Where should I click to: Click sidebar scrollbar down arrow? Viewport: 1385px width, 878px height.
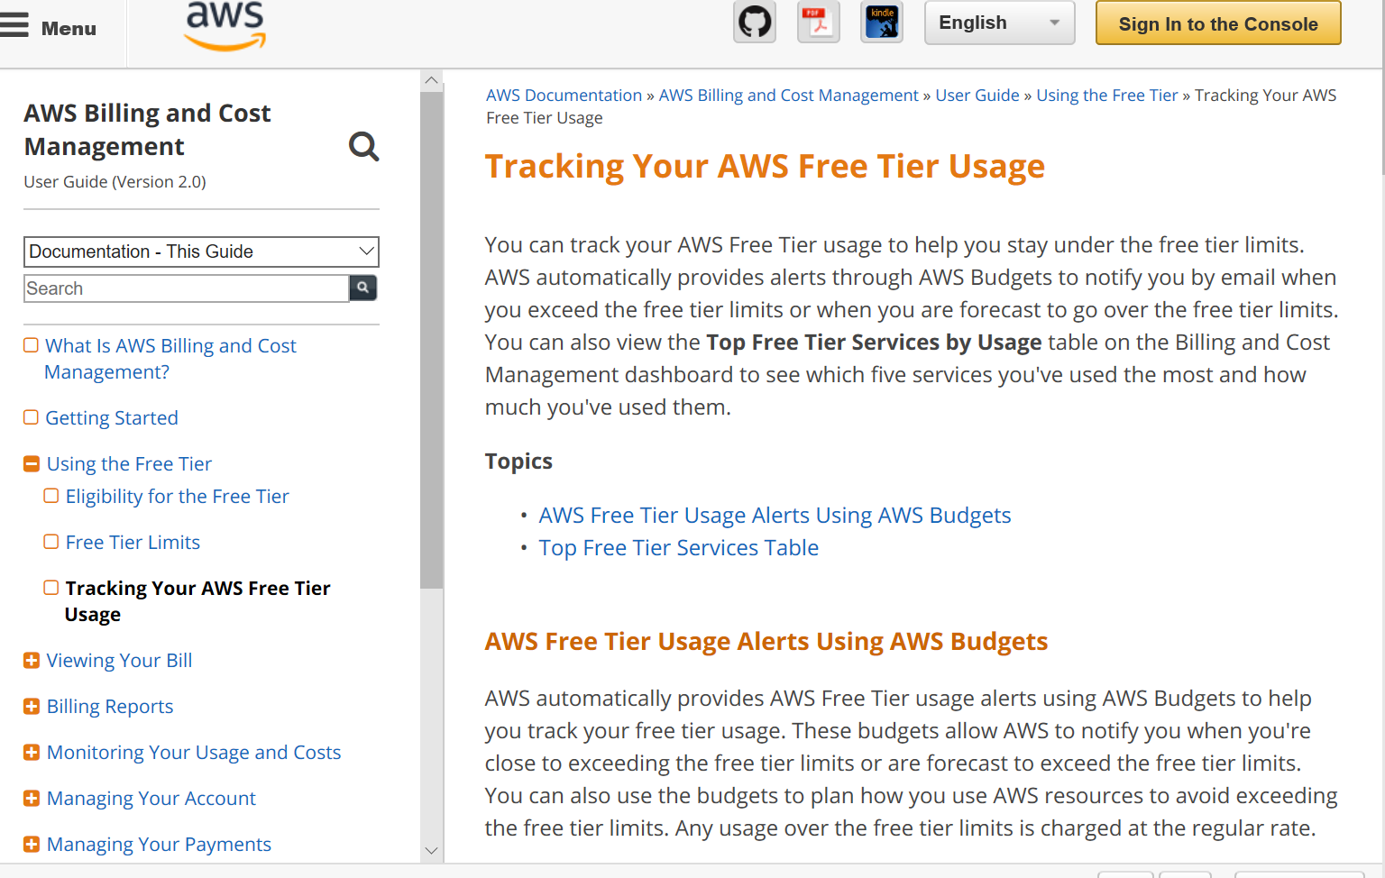click(432, 850)
